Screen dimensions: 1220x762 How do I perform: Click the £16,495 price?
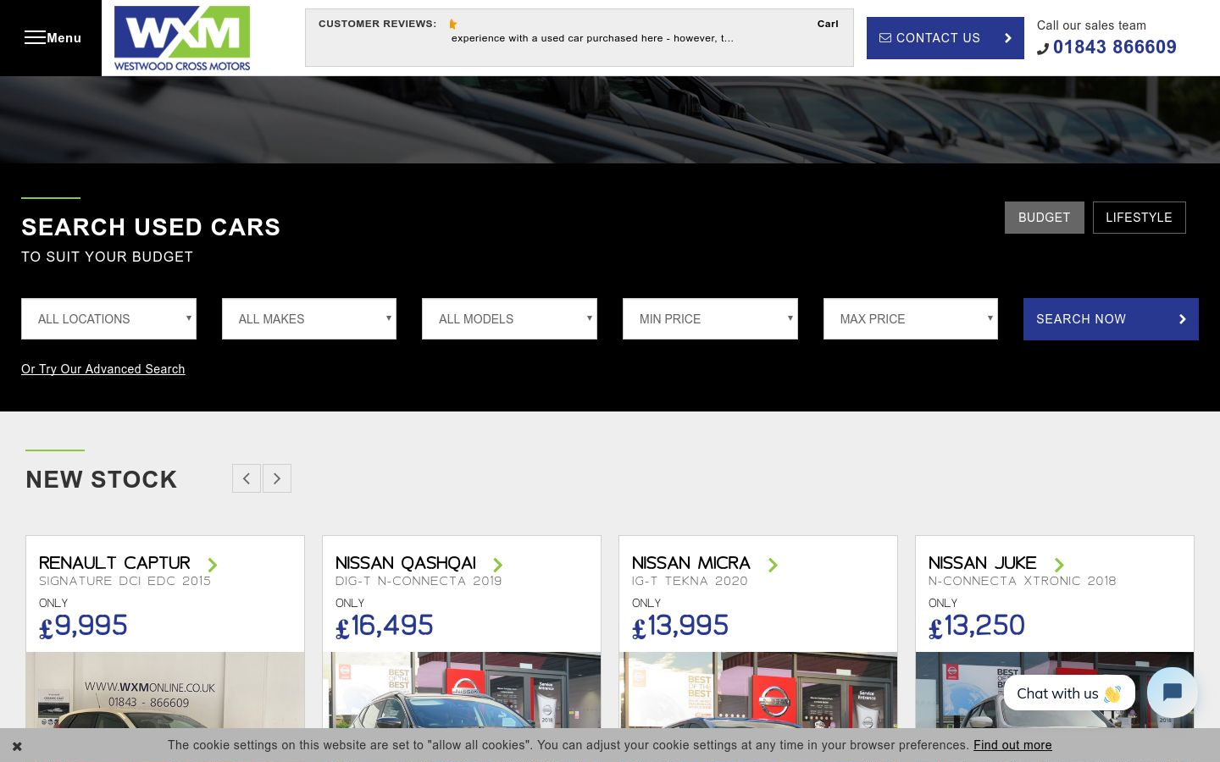384,626
